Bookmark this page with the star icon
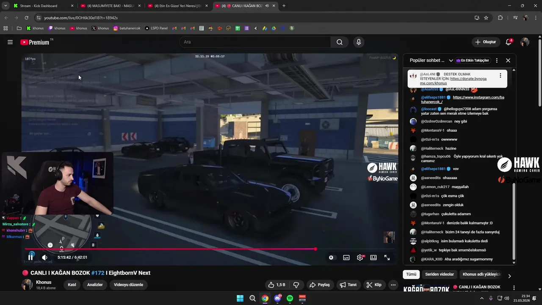542x305 pixels. pyautogui.click(x=486, y=18)
